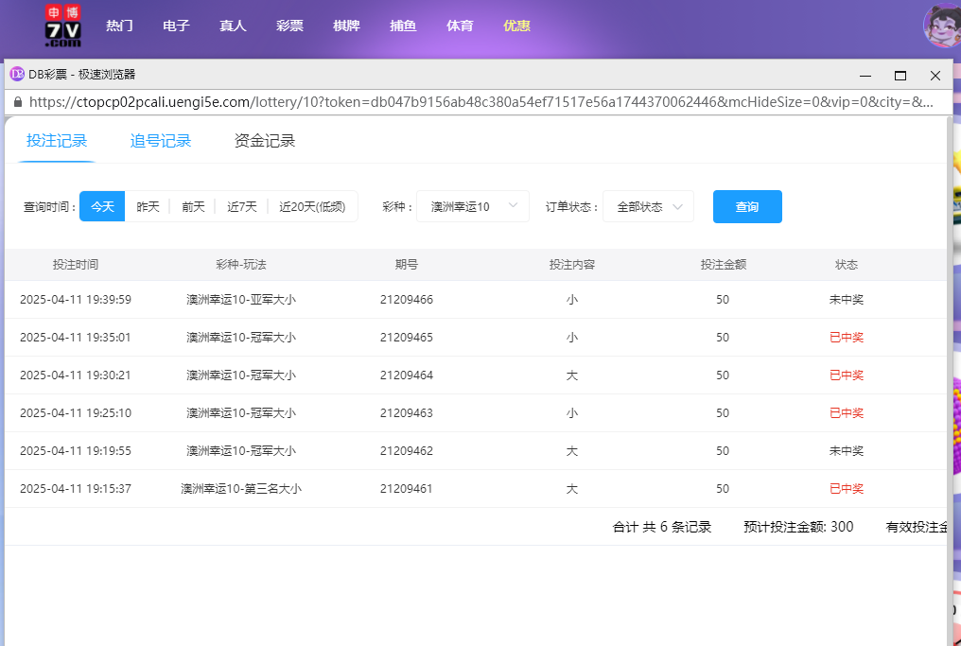The height and width of the screenshot is (646, 961).
Task: Click the blue 查询 query button
Action: pyautogui.click(x=747, y=206)
